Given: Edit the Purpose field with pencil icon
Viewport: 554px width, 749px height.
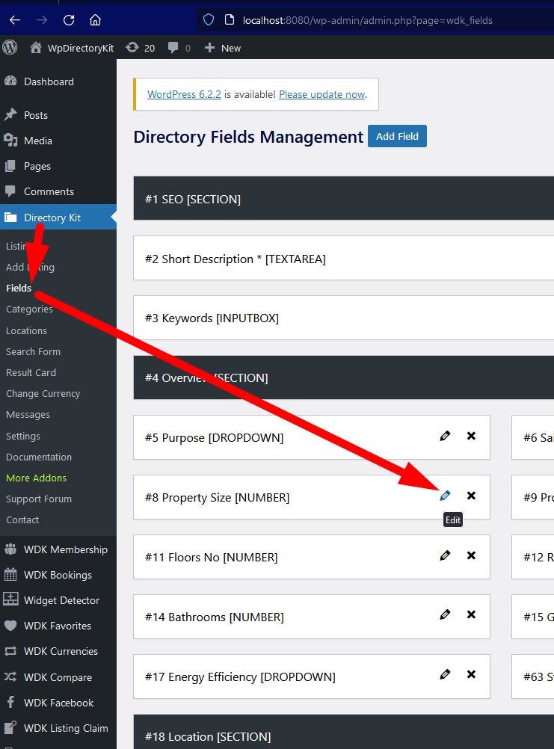Looking at the screenshot, I should pos(445,436).
